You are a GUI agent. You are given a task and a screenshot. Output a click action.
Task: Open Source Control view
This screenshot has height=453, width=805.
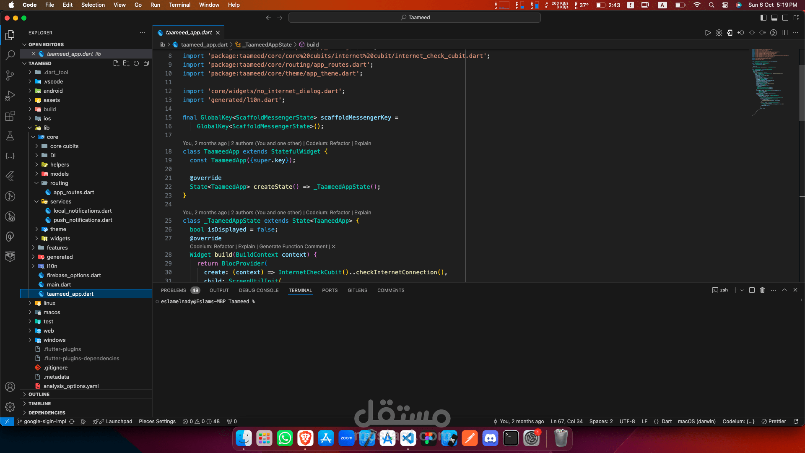coord(10,75)
